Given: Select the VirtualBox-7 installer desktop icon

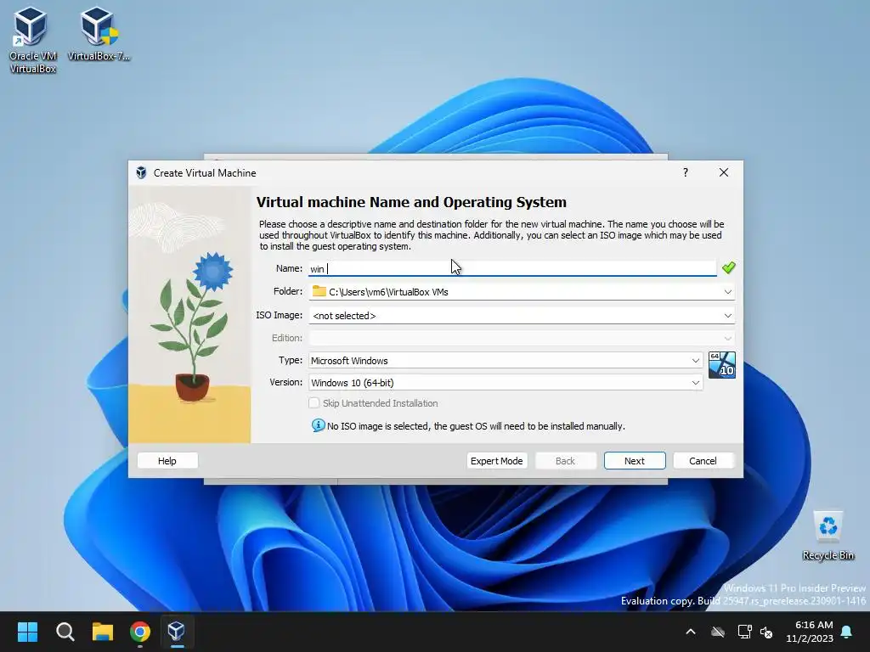Looking at the screenshot, I should 99,33.
